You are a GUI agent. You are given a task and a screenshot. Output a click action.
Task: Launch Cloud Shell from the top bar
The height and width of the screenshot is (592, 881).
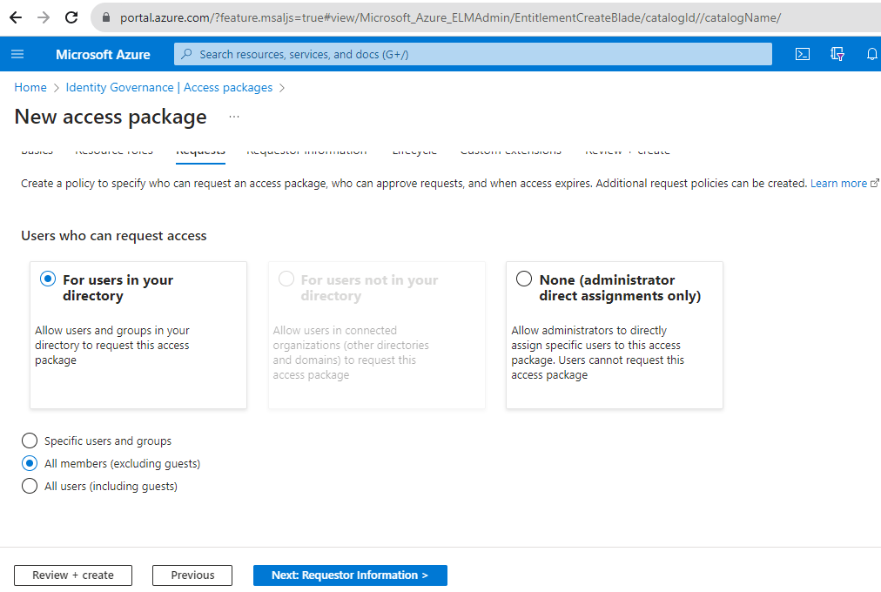pyautogui.click(x=803, y=54)
